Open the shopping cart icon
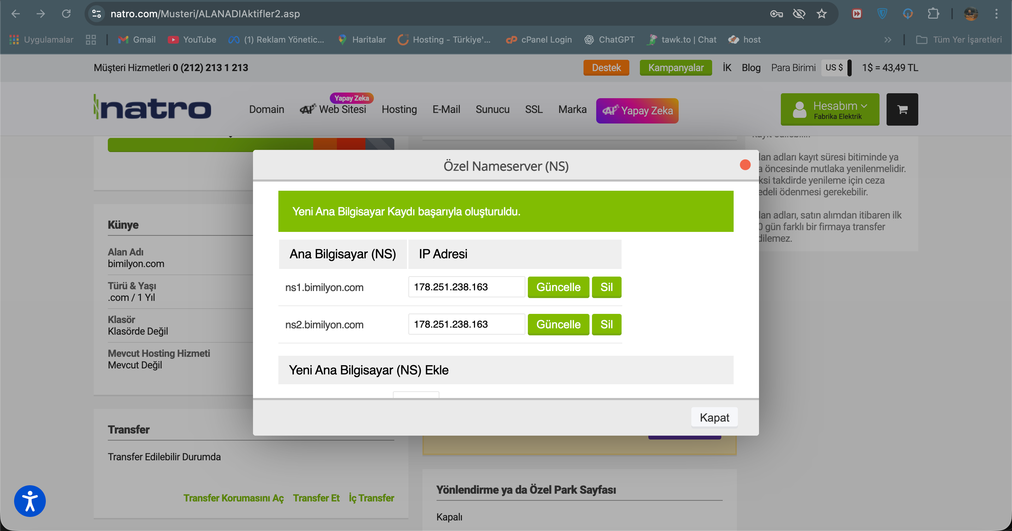 click(x=902, y=109)
